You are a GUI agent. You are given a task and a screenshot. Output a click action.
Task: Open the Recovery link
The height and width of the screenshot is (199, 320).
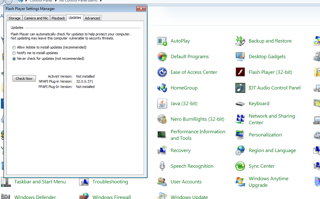pyautogui.click(x=181, y=151)
